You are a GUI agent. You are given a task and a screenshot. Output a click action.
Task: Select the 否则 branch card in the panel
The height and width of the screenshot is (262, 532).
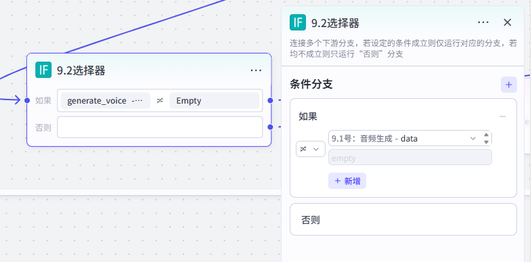click(x=403, y=219)
